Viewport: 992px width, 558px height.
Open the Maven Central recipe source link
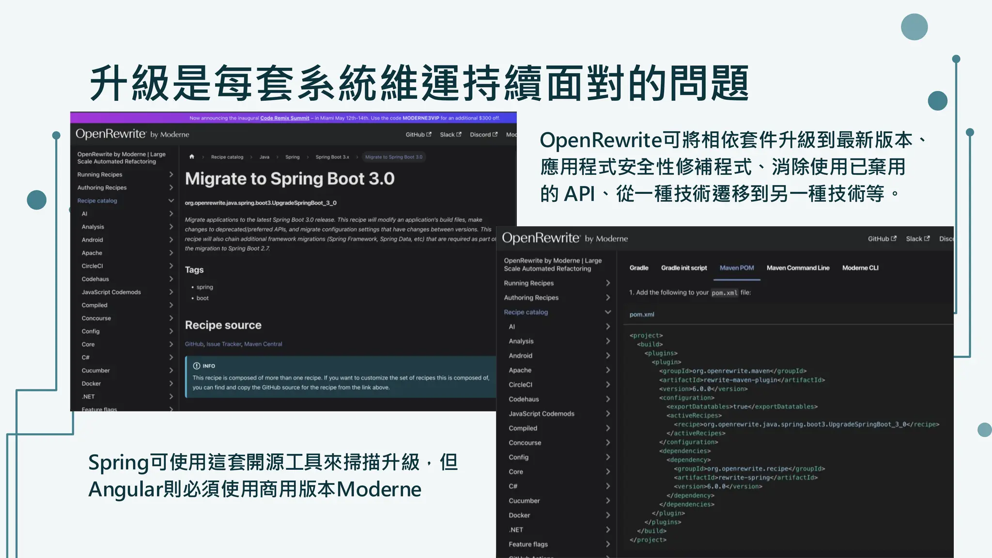pos(263,344)
